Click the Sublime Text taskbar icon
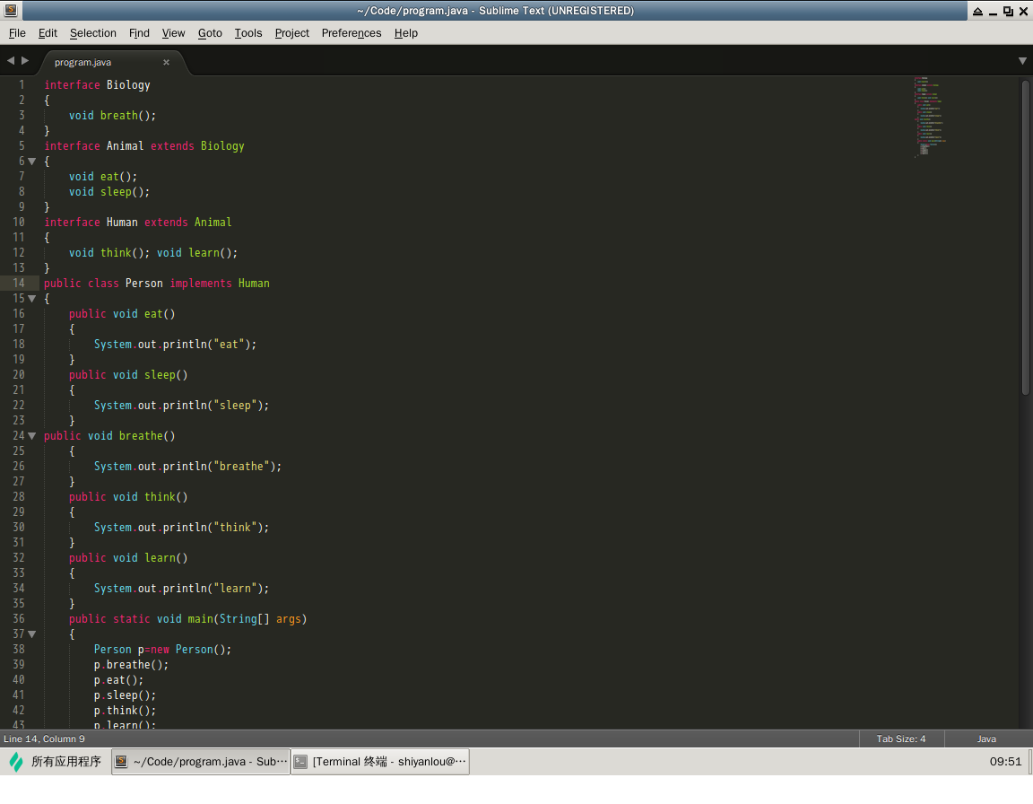The height and width of the screenshot is (804, 1033). (x=122, y=762)
